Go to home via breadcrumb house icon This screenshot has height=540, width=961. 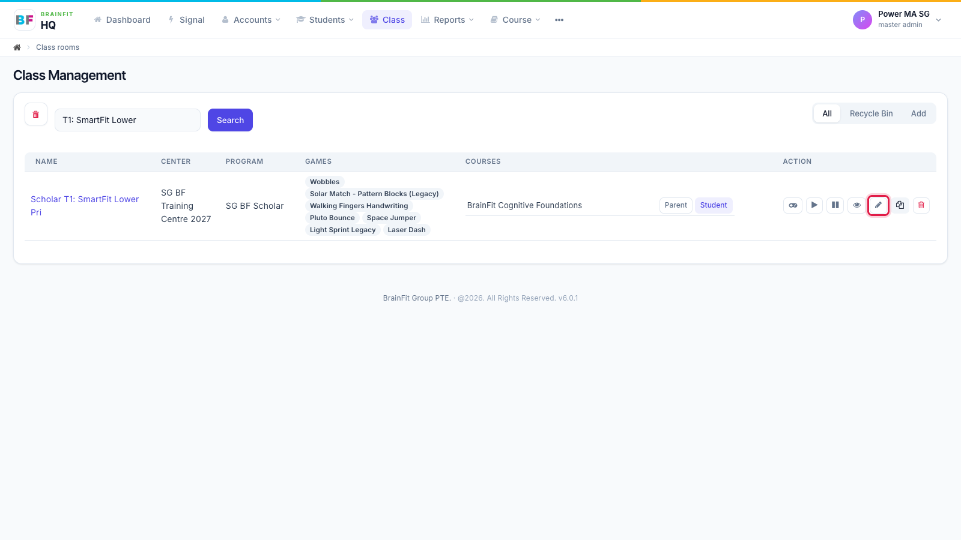[x=17, y=47]
